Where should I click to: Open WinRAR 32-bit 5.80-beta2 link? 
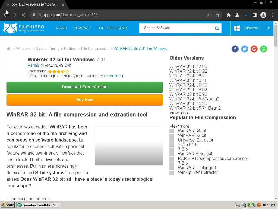click(194, 99)
